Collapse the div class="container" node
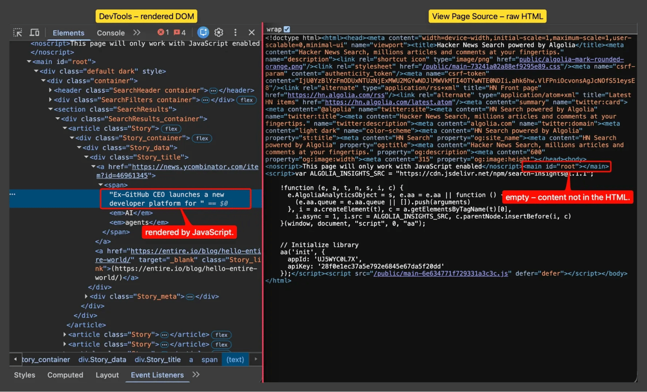The image size is (647, 392). click(43, 81)
